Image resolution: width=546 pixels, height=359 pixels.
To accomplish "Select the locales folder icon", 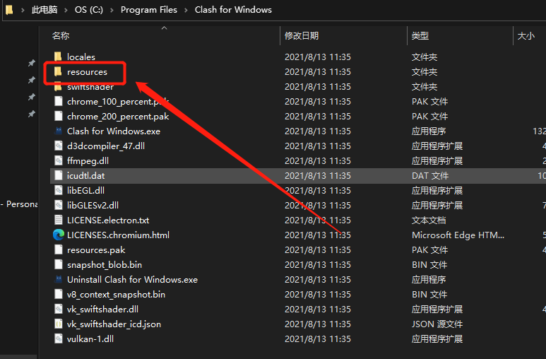I will 59,57.
